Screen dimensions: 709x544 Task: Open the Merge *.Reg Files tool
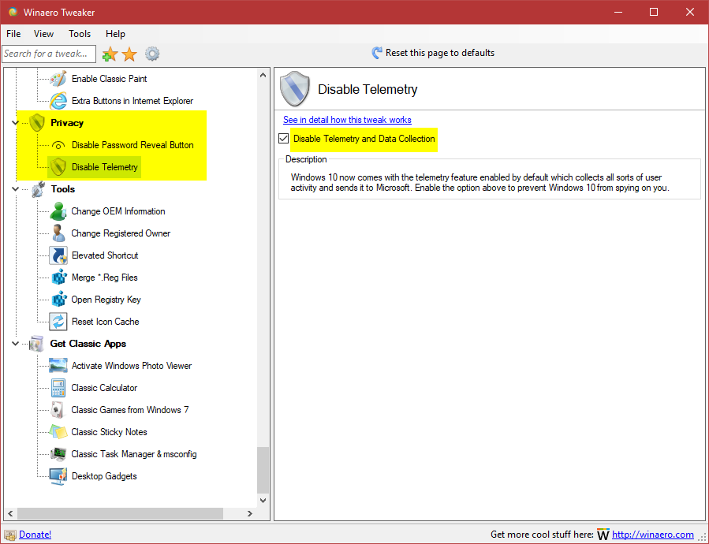pyautogui.click(x=104, y=277)
